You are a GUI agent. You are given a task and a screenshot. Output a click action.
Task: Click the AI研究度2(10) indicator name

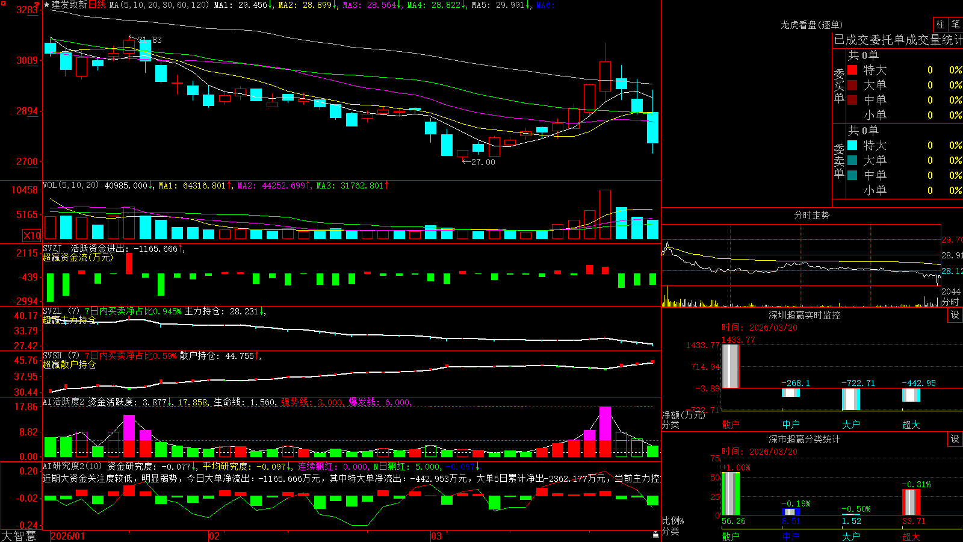pyautogui.click(x=73, y=466)
